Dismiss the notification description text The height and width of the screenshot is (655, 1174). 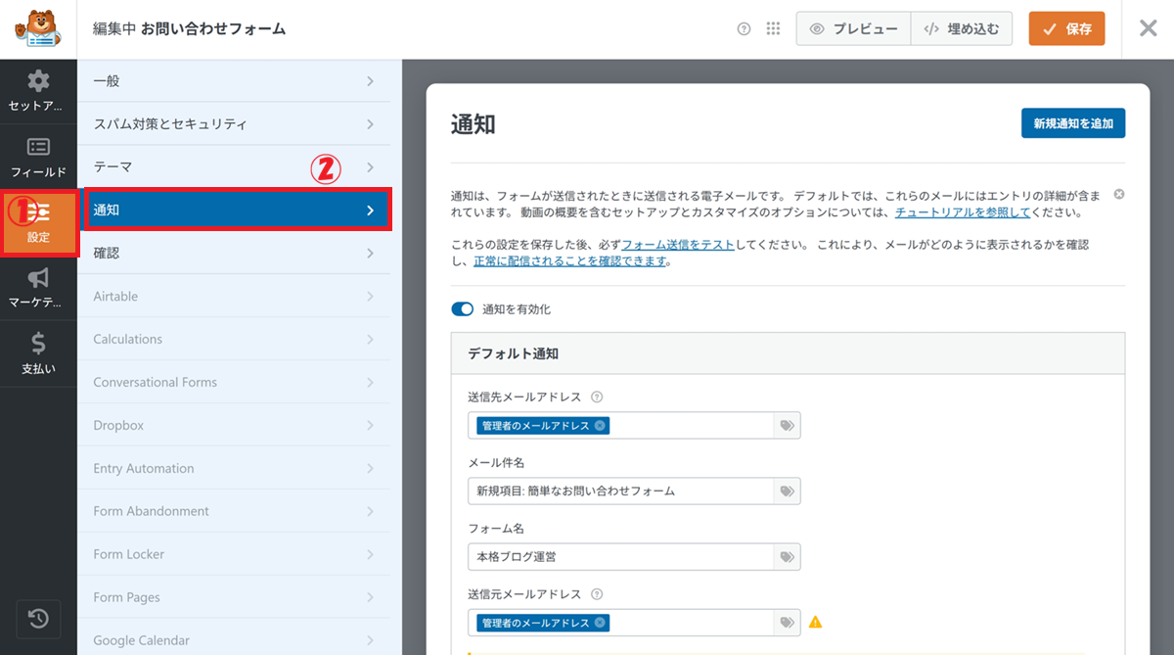tap(1119, 195)
